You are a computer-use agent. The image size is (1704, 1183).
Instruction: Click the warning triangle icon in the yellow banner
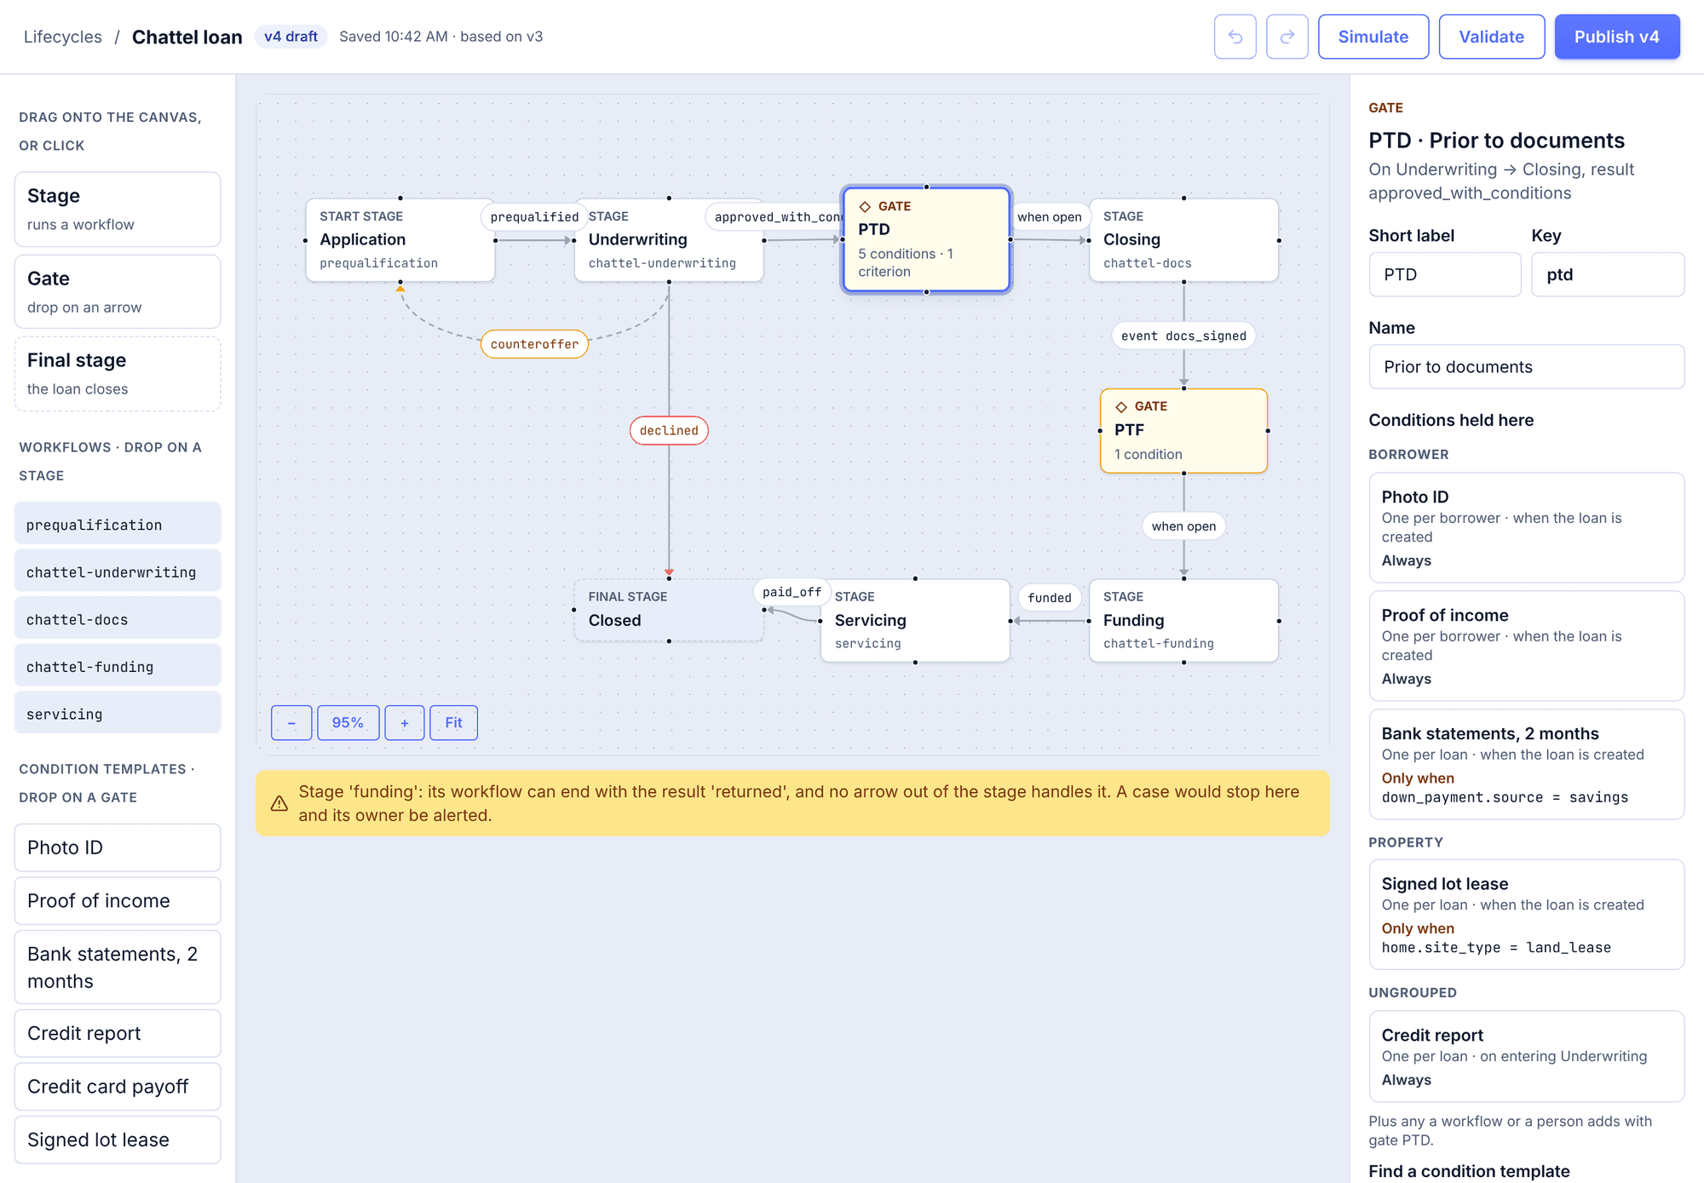tap(279, 803)
